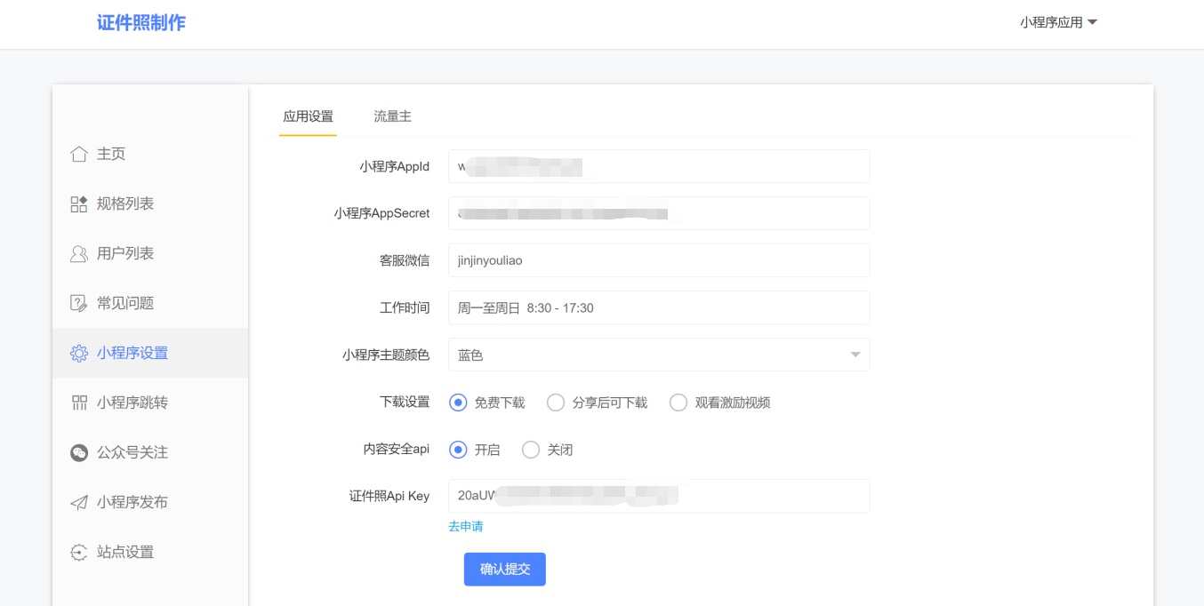Go to 规格列表 in the sidebar
The image size is (1204, 606).
[x=150, y=203]
